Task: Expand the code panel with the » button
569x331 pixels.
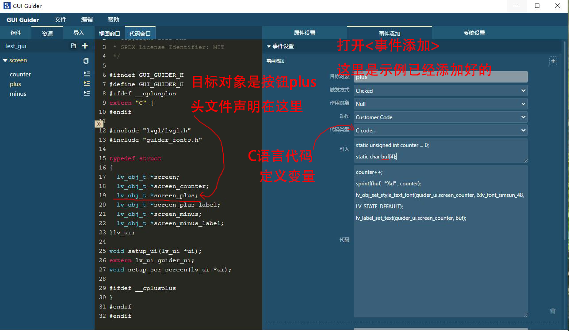Action: (x=99, y=124)
